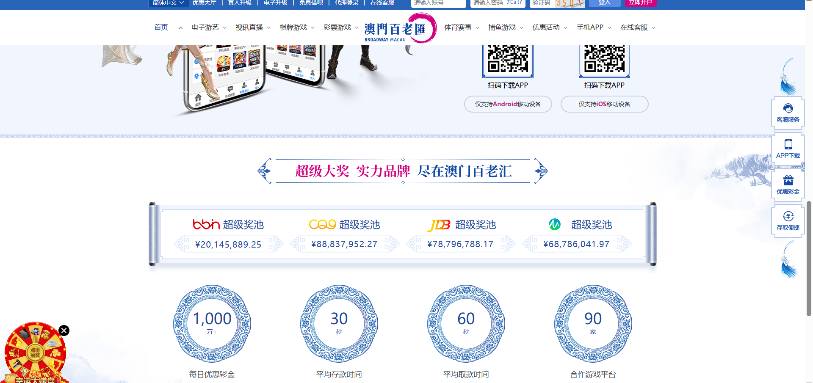Viewport: 813px width, 383px height.
Task: Expand the 棋牌游戏 menu
Action: coord(297,28)
